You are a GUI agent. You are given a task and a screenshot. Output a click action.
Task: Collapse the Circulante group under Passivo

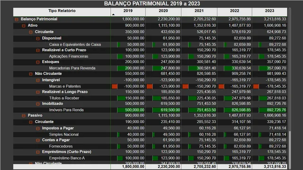click(x=31, y=122)
